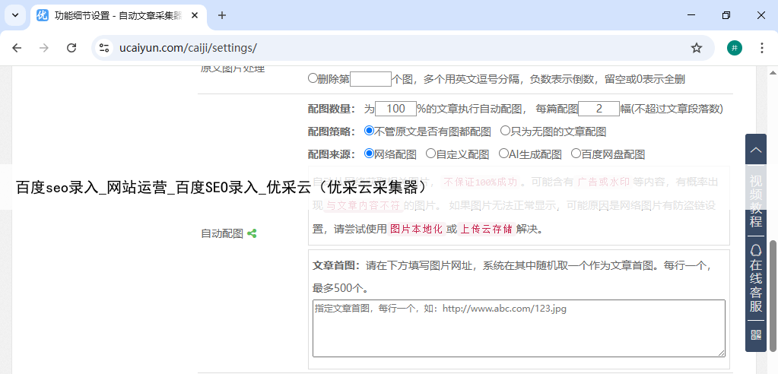Click the 图片本地化 highlighted text
The width and height of the screenshot is (778, 374).
point(416,229)
